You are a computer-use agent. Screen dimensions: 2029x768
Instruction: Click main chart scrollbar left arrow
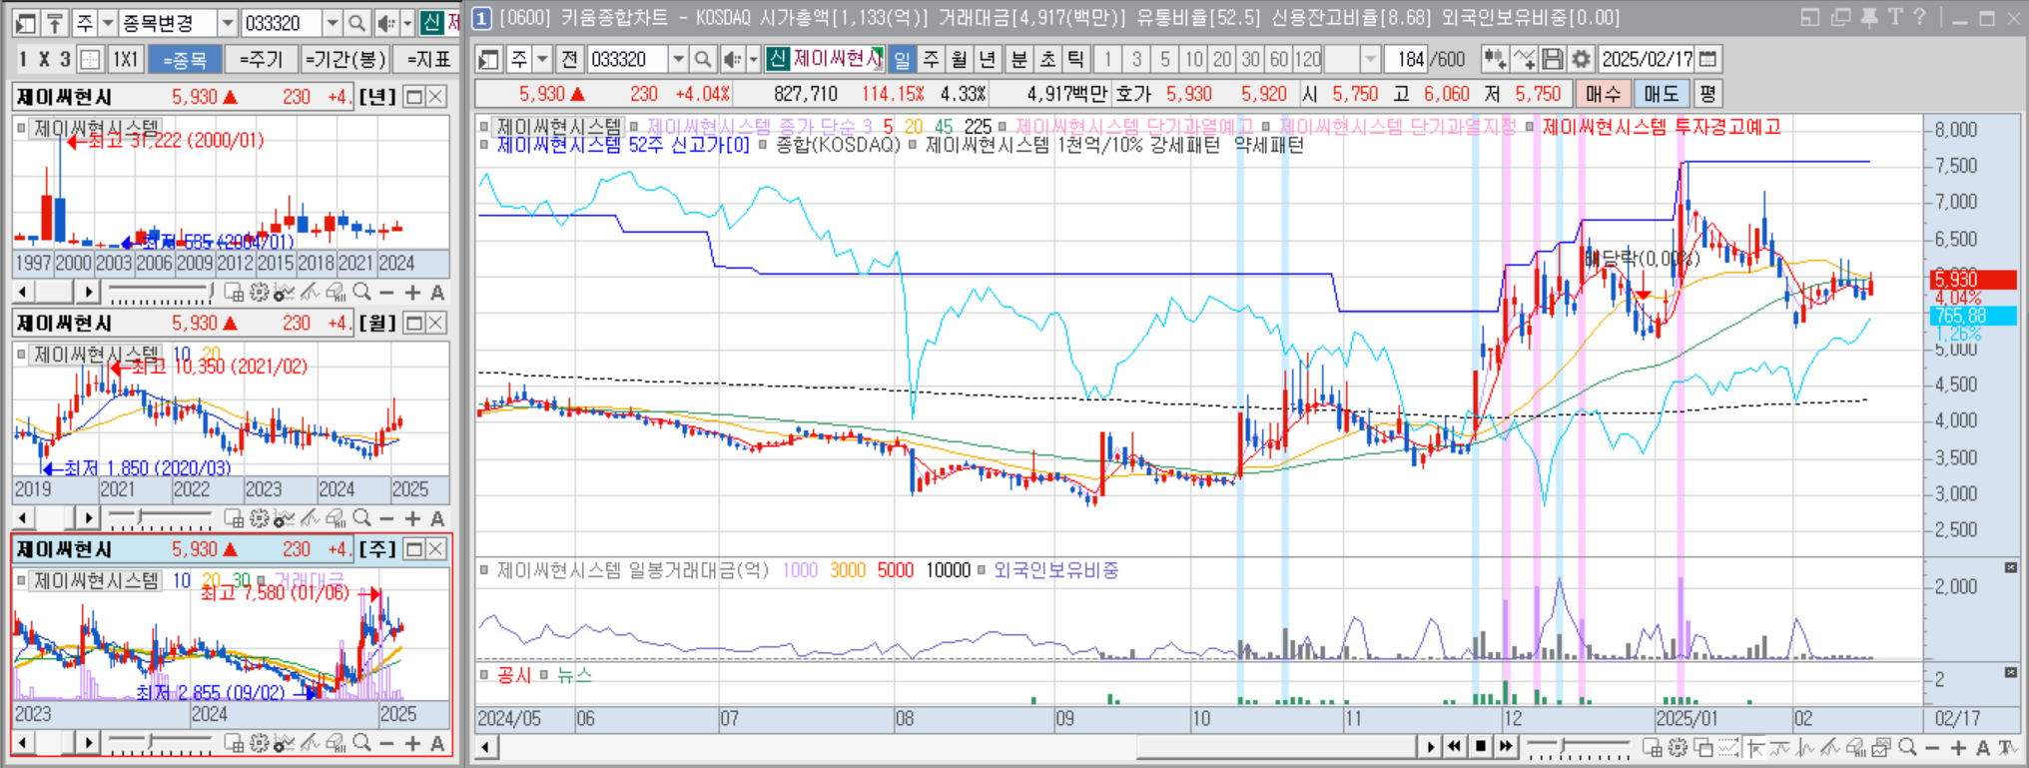pos(486,746)
